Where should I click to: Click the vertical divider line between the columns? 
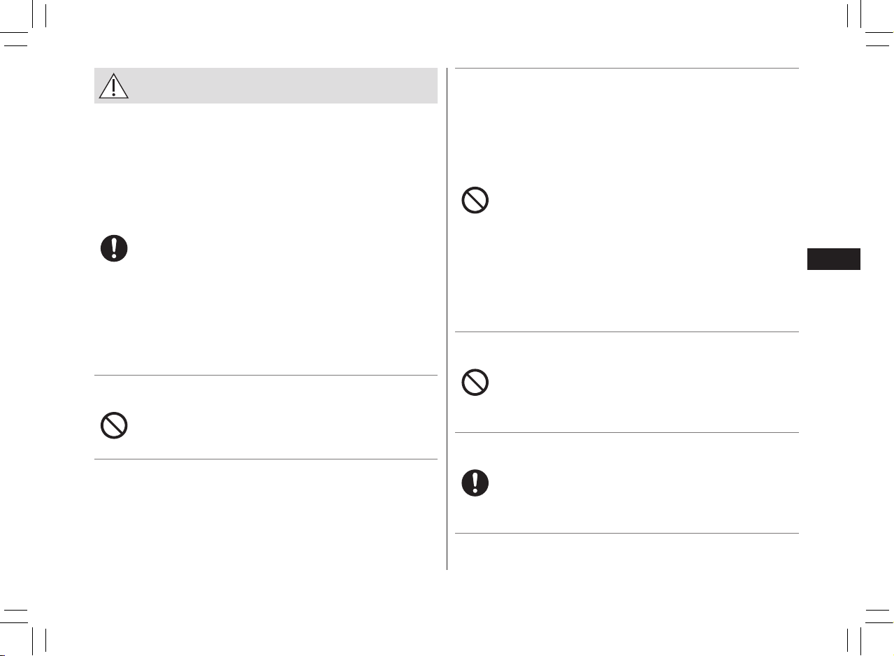[x=447, y=319]
